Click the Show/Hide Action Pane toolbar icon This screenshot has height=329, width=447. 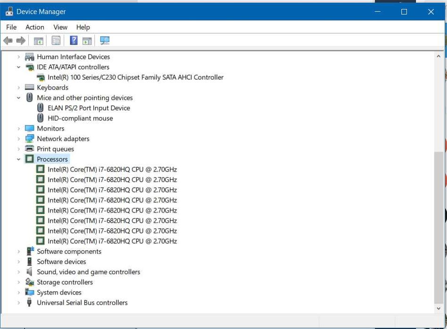(87, 40)
